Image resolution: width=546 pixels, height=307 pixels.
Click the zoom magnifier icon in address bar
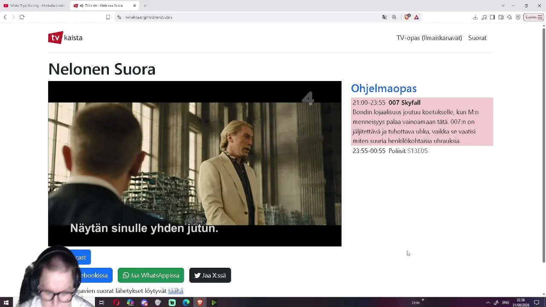(394, 17)
